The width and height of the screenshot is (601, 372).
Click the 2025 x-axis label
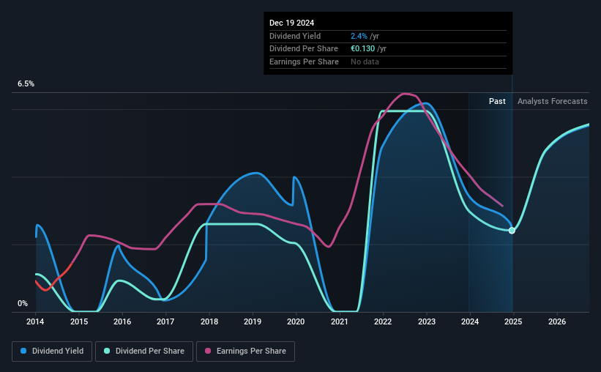pos(513,321)
